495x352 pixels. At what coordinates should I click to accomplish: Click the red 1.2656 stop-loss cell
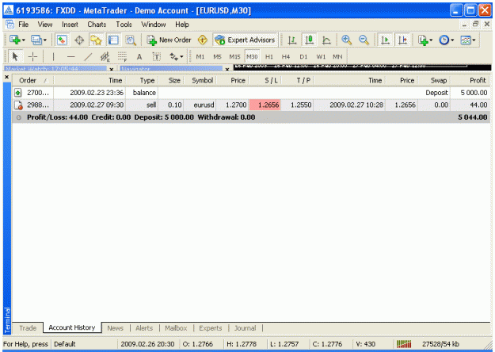(x=265, y=105)
